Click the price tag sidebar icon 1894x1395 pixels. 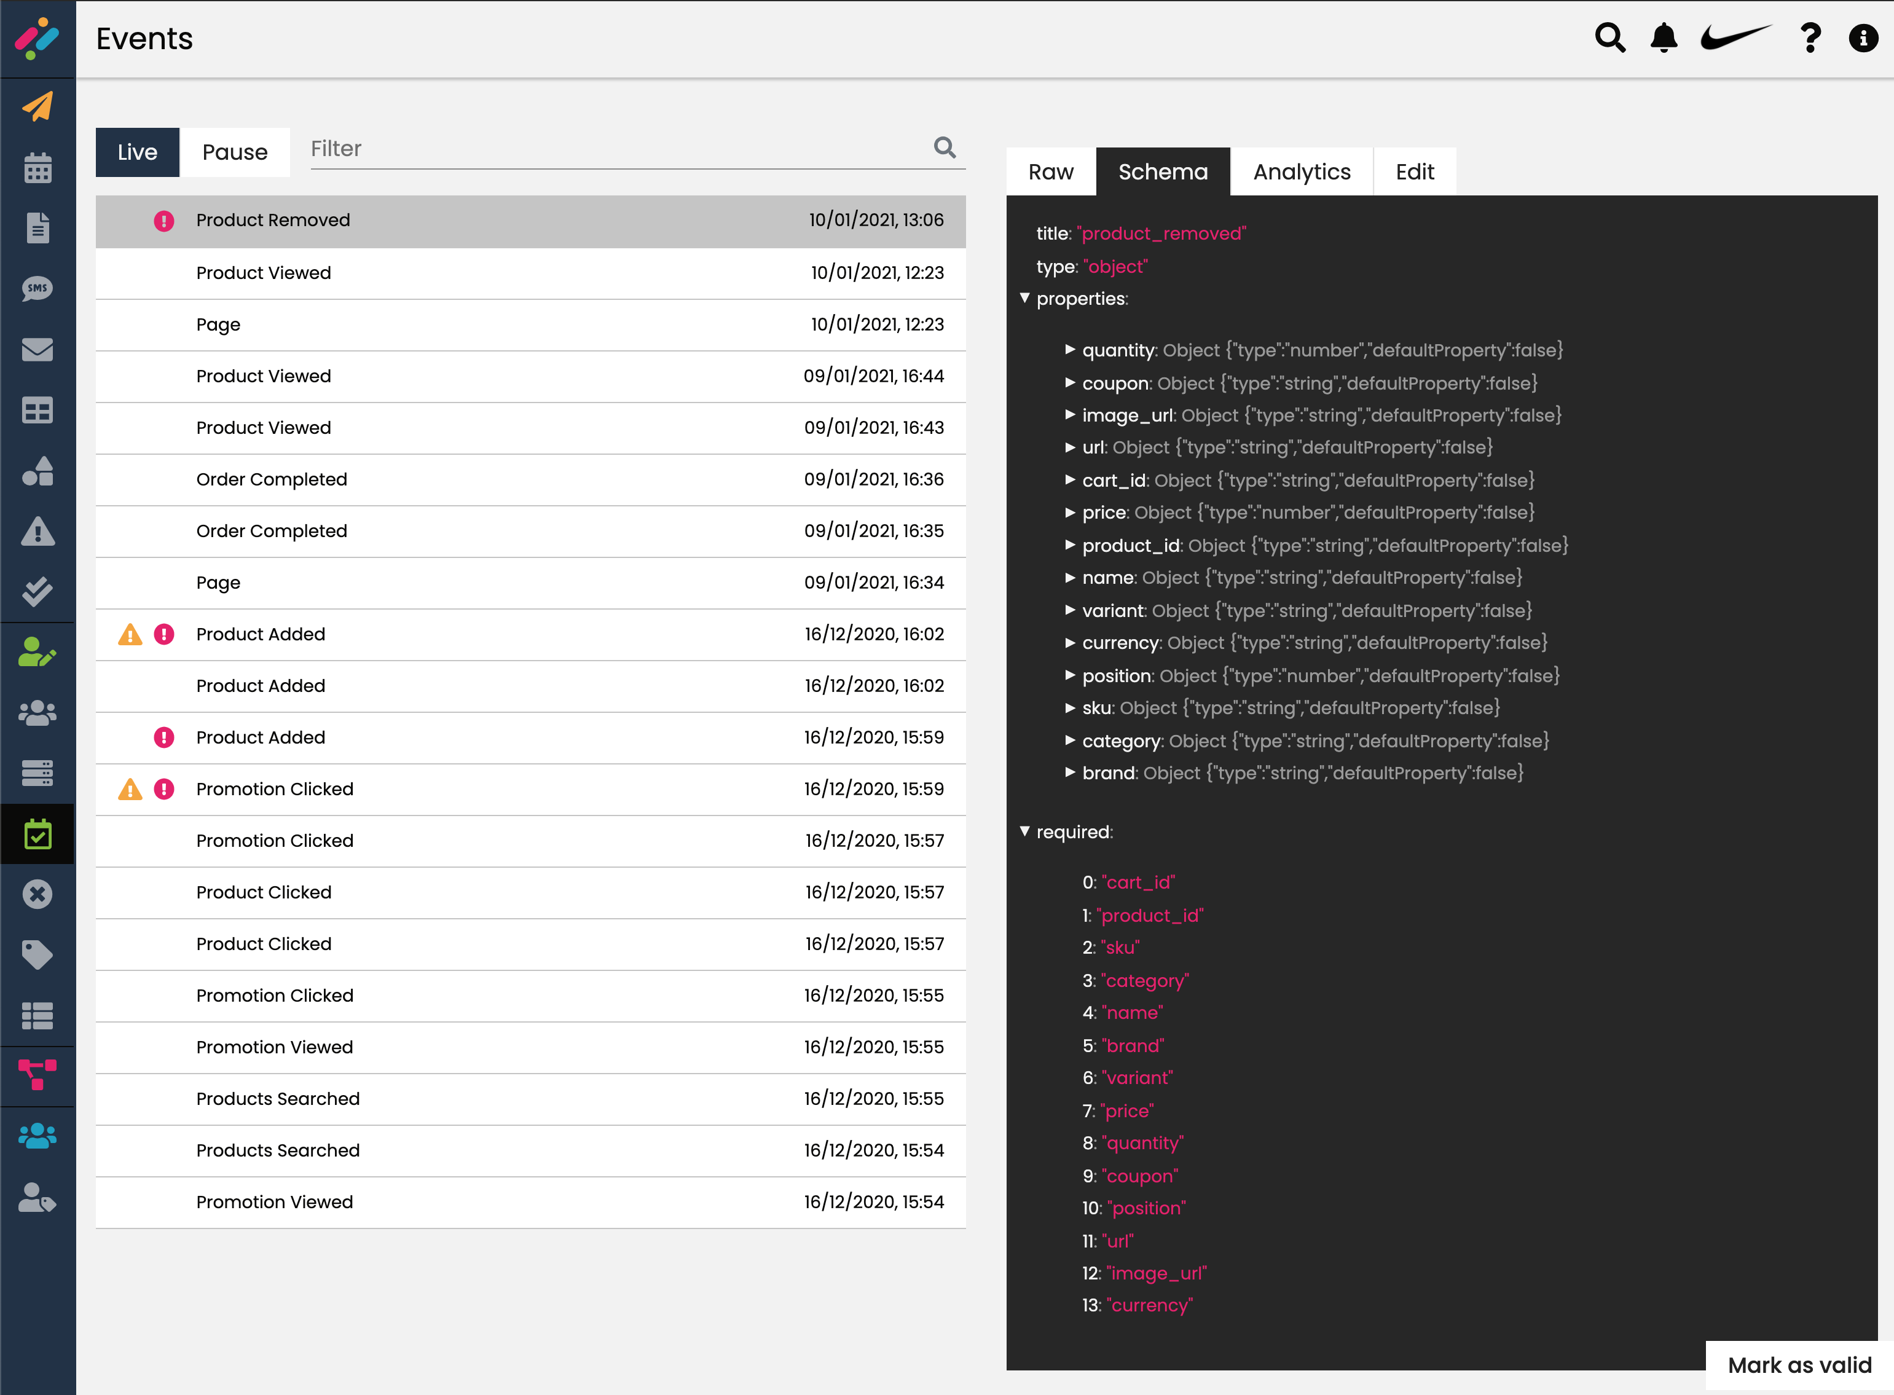point(37,955)
